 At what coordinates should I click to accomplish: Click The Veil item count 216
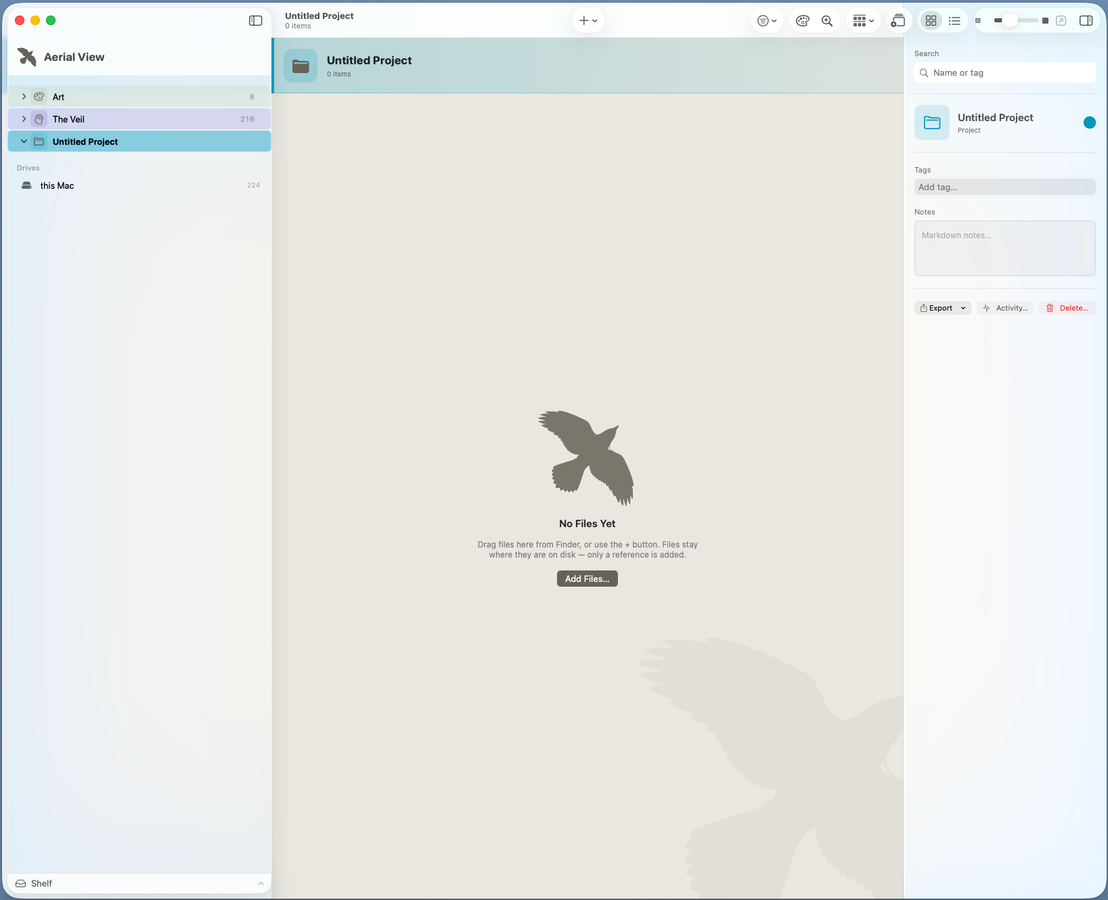(247, 119)
